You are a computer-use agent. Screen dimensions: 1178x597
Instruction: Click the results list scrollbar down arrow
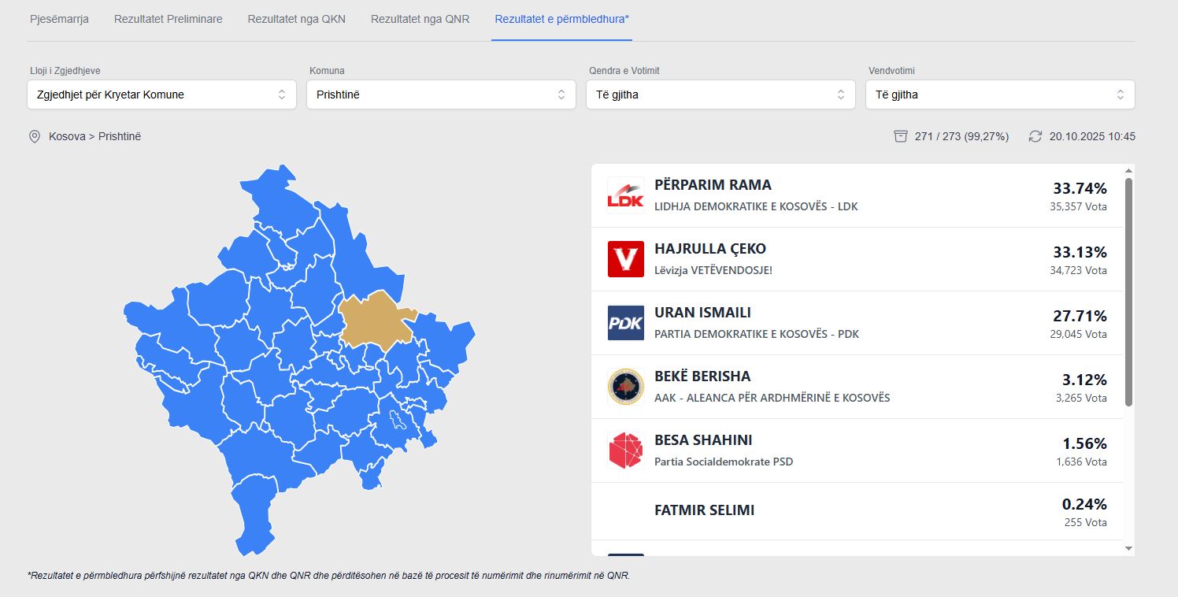coord(1128,548)
